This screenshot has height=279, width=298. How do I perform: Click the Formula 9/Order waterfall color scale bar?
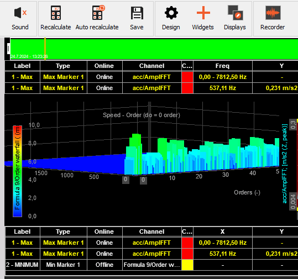click(17, 171)
